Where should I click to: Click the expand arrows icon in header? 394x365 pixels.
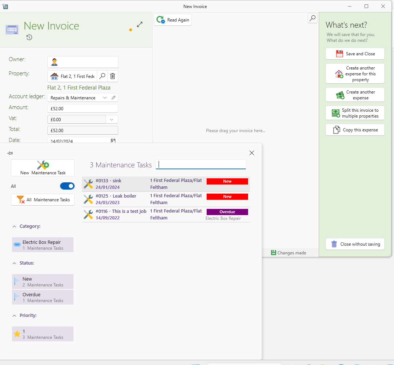140,24
